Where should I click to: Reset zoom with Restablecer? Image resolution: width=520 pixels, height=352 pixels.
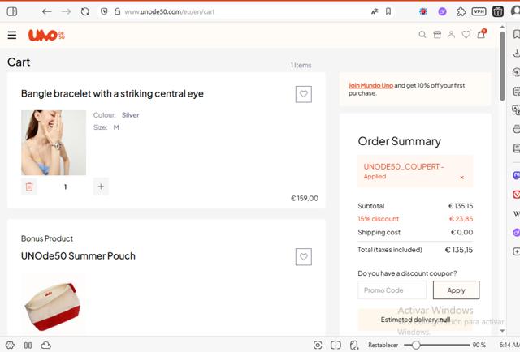point(383,345)
